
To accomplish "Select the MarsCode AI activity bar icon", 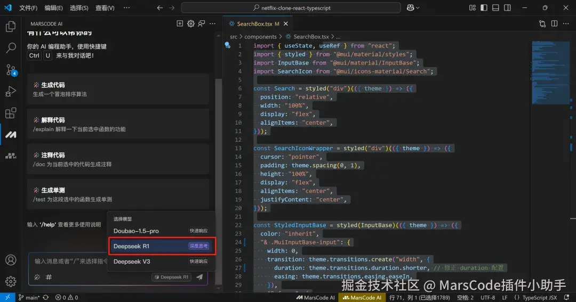I will click(11, 135).
